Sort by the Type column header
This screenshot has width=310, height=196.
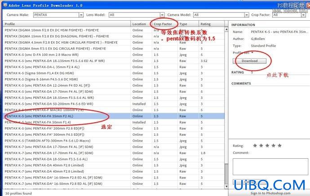click(x=188, y=24)
